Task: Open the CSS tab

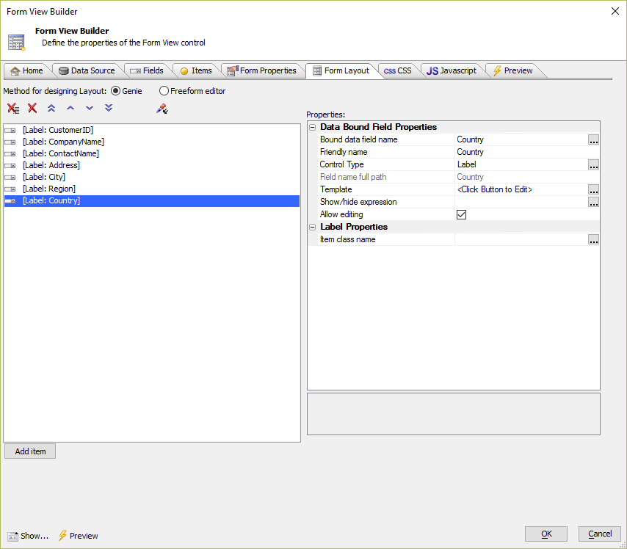Action: click(x=397, y=70)
